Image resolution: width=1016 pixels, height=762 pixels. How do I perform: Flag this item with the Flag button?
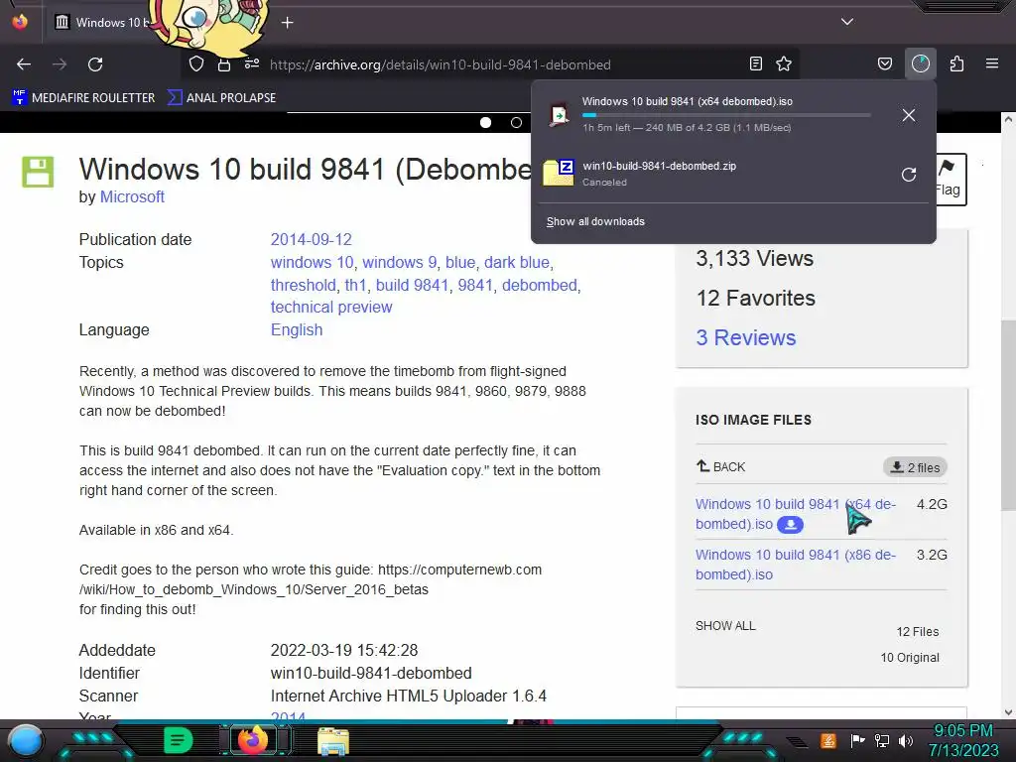pos(950,180)
